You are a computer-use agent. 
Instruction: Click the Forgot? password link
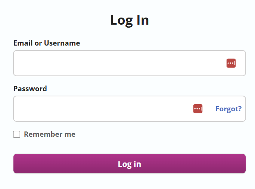(228, 109)
